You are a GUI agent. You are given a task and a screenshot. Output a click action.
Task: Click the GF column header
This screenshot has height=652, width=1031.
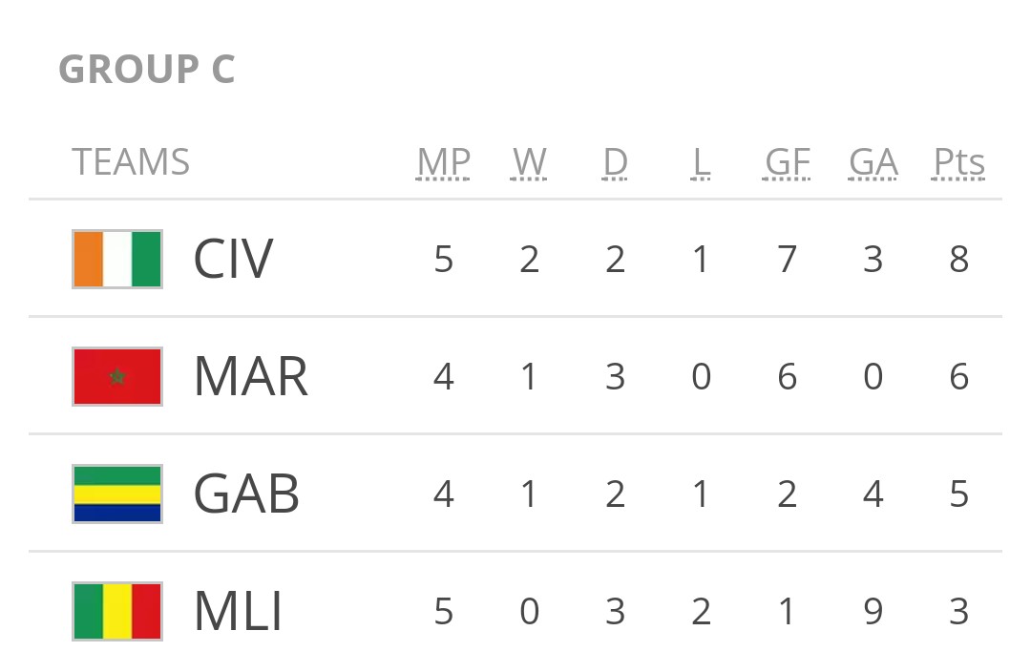click(788, 163)
